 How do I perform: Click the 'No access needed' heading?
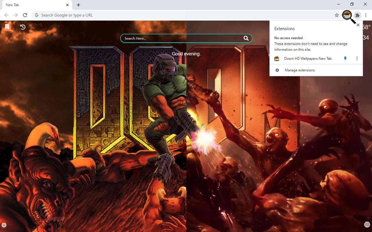[289, 38]
